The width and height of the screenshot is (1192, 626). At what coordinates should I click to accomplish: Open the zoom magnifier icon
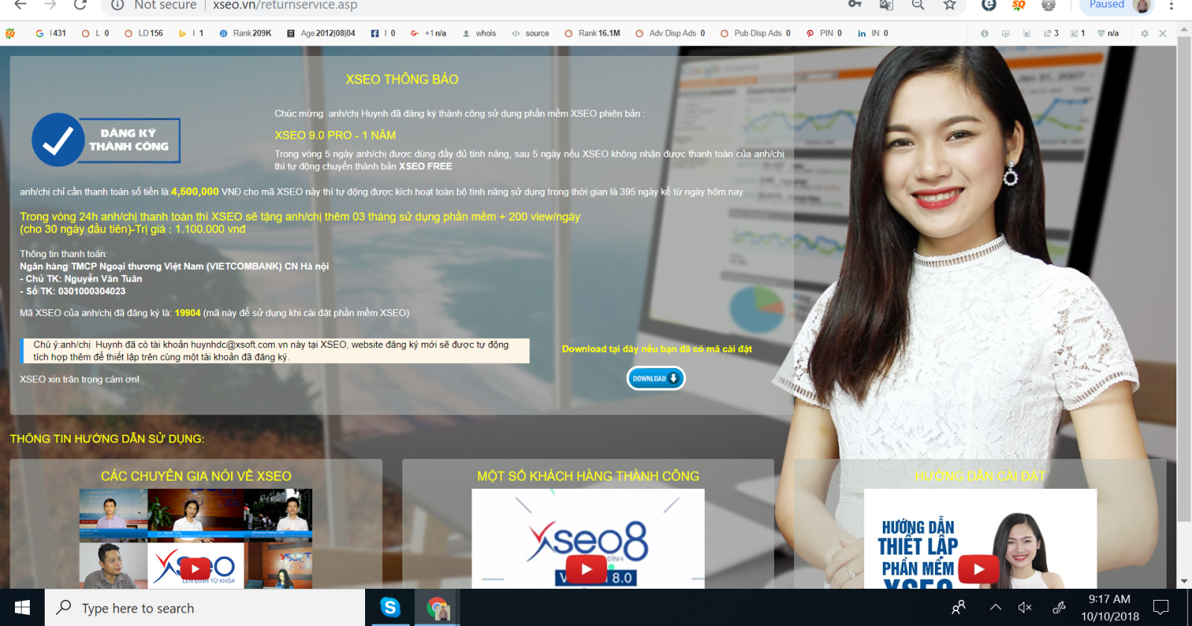[918, 4]
